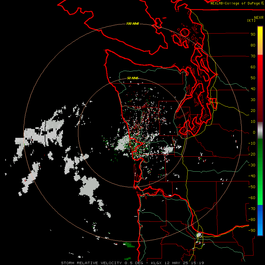Click the 0 value on velocity scale

pos(254,132)
